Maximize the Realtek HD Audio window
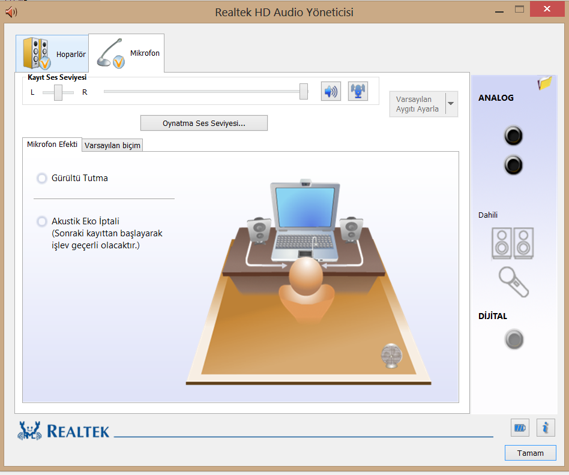The height and width of the screenshot is (475, 569). [x=519, y=10]
